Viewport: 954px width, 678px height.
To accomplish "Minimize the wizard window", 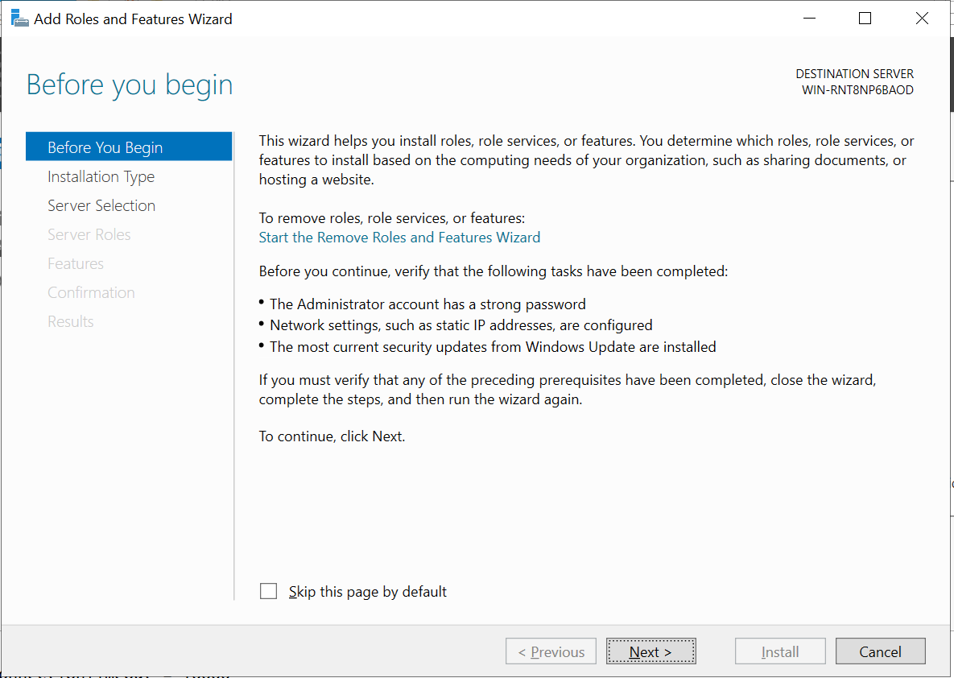I will pyautogui.click(x=809, y=19).
